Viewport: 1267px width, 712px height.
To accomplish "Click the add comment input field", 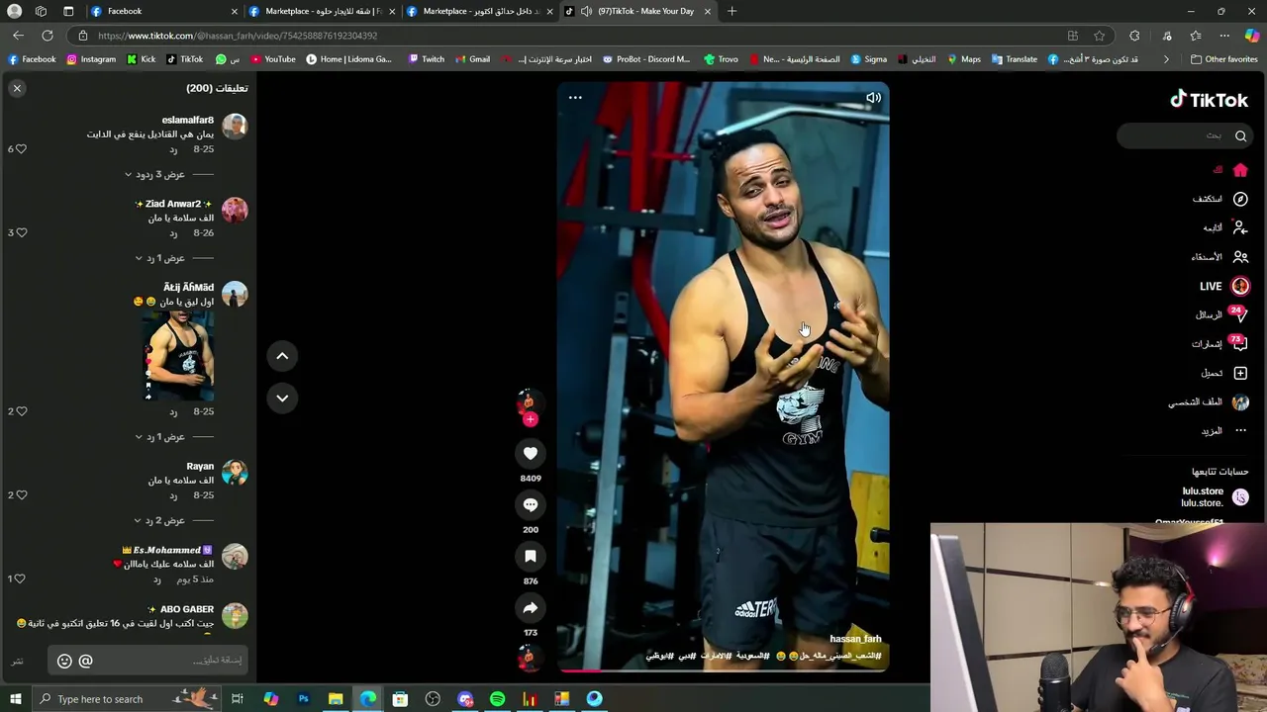I will [x=146, y=661].
